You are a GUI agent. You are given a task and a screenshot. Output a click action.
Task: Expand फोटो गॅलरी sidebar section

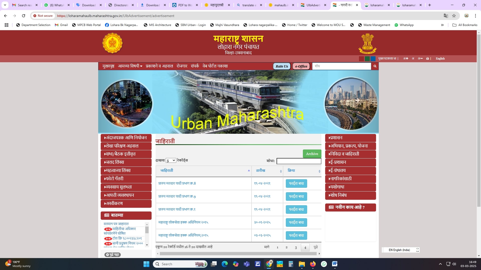(126, 179)
